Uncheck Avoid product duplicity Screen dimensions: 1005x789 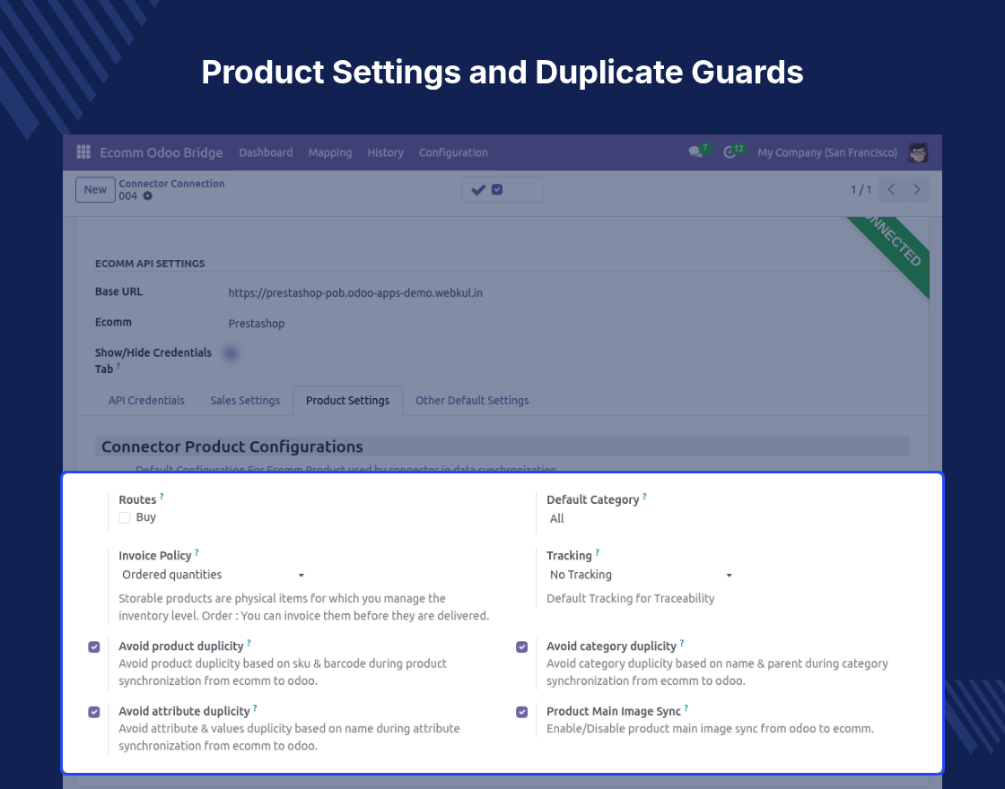(x=94, y=646)
